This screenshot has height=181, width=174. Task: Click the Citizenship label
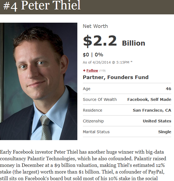[x=93, y=121]
